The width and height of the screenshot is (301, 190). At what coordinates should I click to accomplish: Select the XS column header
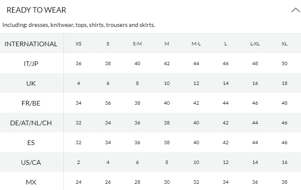point(79,44)
